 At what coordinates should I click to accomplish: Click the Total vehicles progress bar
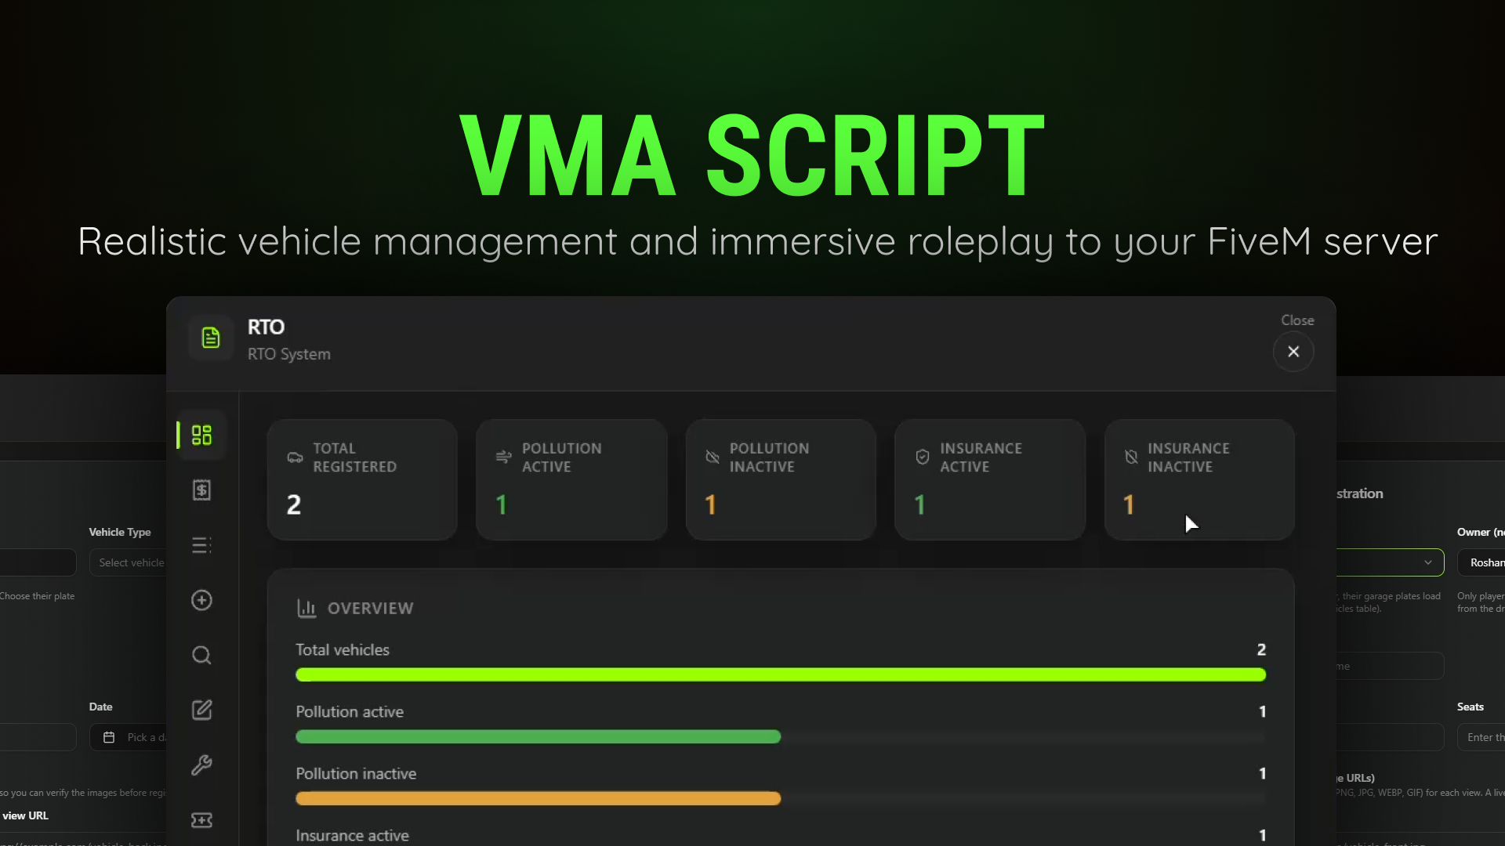point(781,674)
